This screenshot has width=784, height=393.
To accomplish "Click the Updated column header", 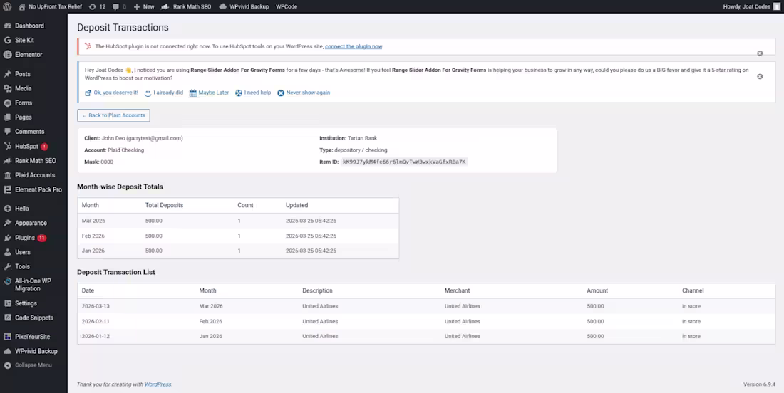I will click(x=296, y=205).
